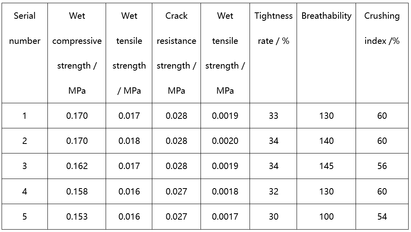Select the Wet compressive strength header
The height and width of the screenshot is (232, 411).
point(77,53)
